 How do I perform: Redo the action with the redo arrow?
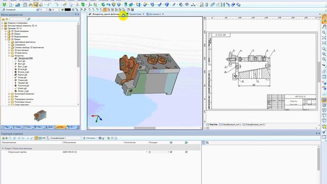(56, 5)
